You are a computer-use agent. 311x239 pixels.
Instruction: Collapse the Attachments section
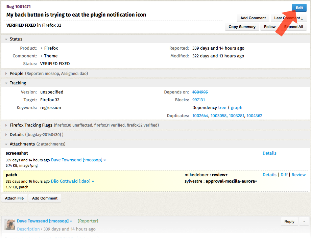click(x=6, y=144)
